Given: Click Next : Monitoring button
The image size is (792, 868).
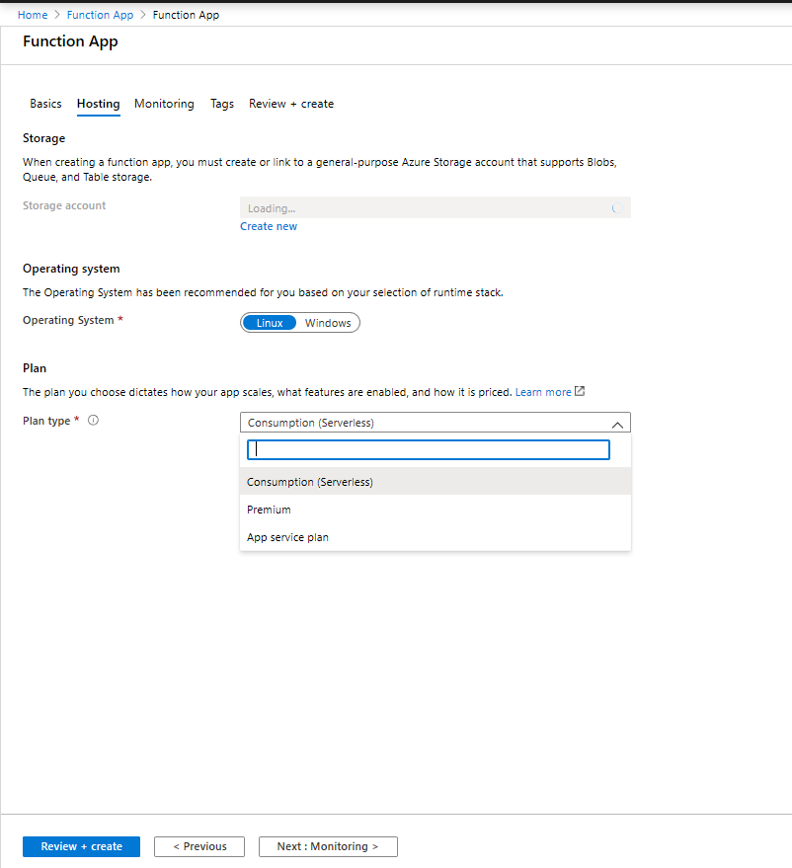Looking at the screenshot, I should coord(328,846).
